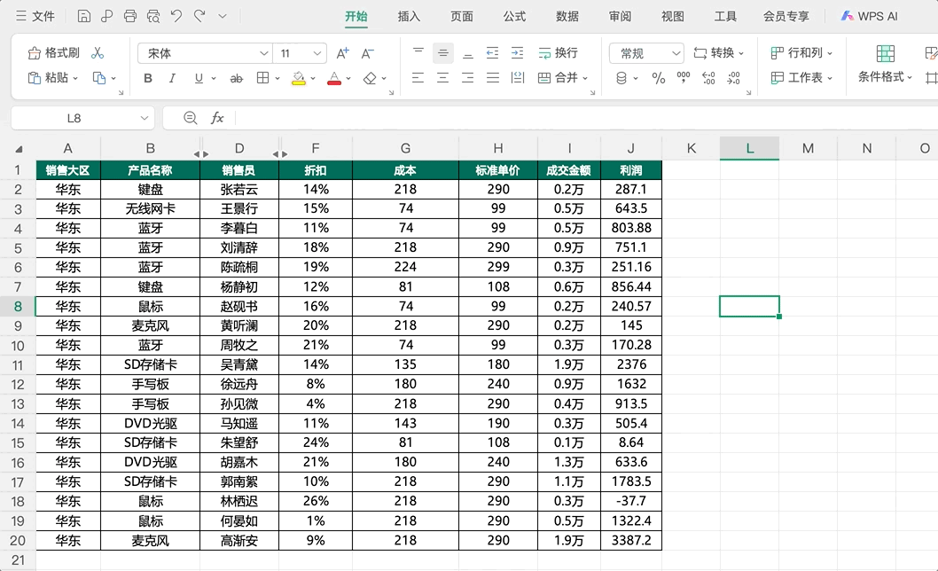Switch to the 视图 tab
This screenshot has width=938, height=571.
(672, 16)
